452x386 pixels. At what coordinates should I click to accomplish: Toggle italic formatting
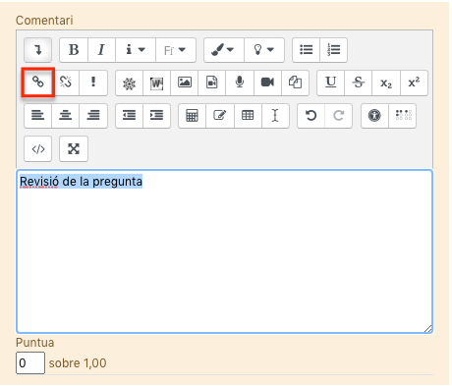[101, 50]
